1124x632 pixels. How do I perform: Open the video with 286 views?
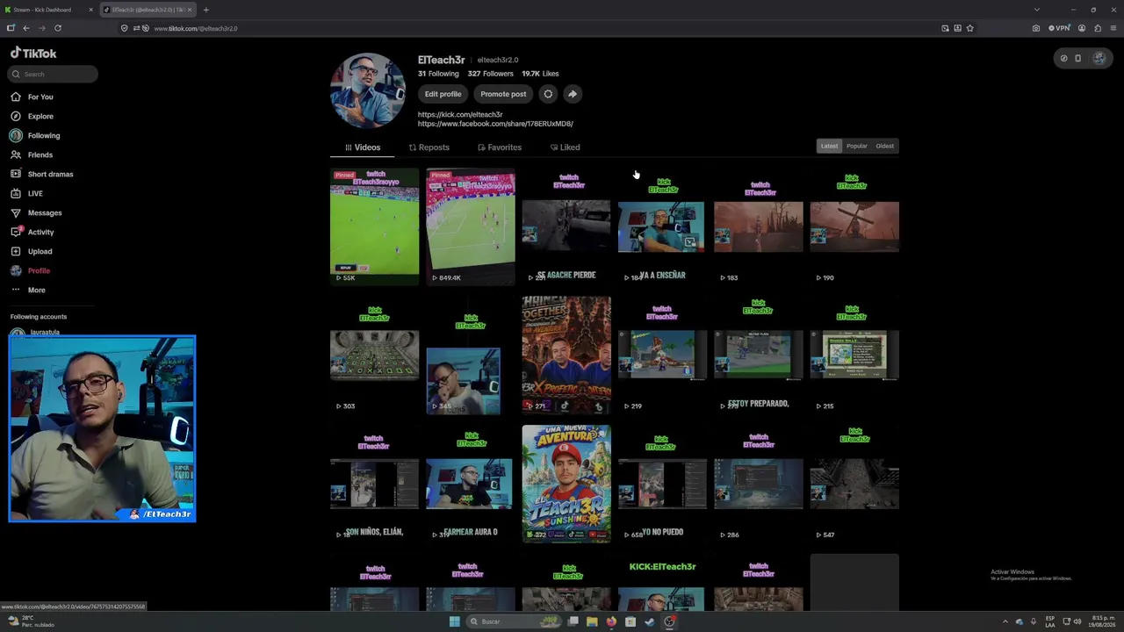(x=758, y=484)
